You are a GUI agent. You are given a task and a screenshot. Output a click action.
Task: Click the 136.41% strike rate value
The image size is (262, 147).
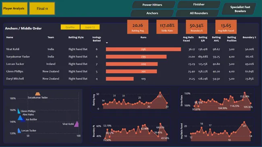click(203, 49)
